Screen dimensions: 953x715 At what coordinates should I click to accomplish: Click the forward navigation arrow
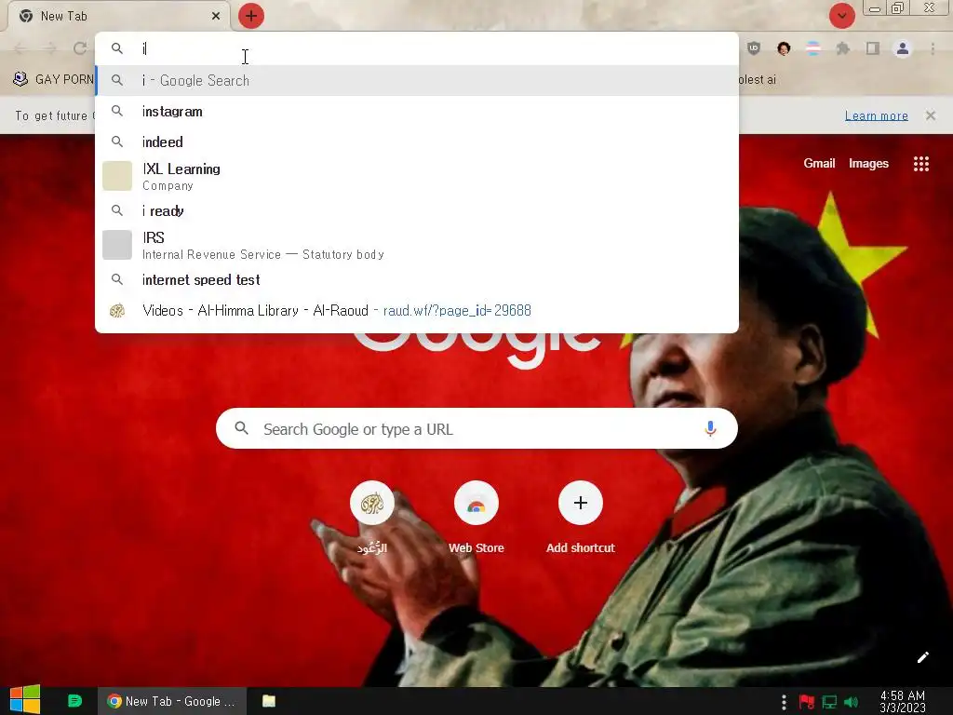[x=50, y=48]
